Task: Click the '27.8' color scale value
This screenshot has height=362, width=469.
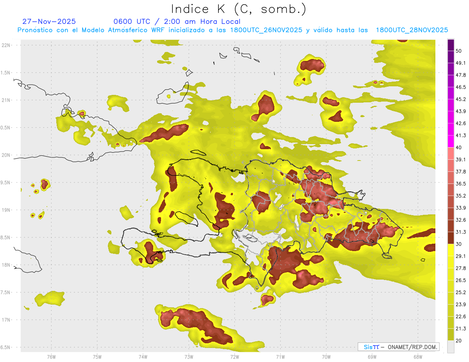Action: tap(461, 268)
